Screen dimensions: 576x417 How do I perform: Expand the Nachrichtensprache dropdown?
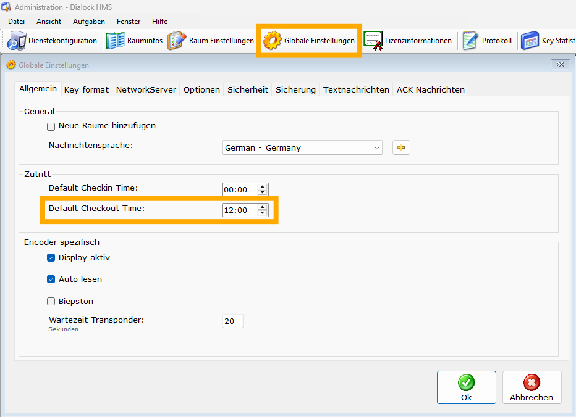(x=377, y=148)
